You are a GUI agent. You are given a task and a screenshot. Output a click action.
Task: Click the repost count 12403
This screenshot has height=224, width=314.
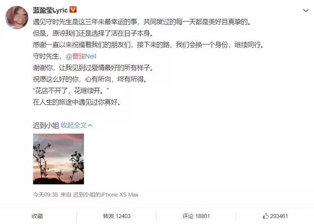123,216
